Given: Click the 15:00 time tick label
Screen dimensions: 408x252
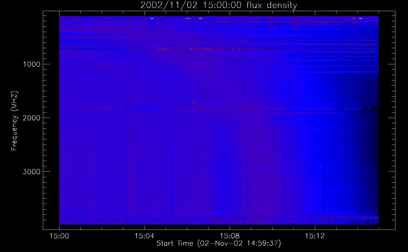Looking at the screenshot, I should [x=59, y=236].
